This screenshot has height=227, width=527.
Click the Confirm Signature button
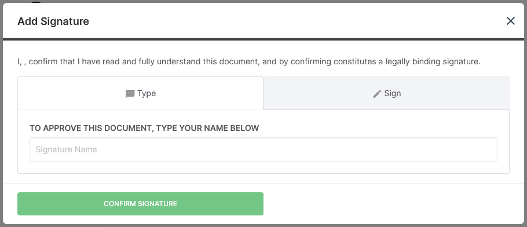pyautogui.click(x=141, y=204)
